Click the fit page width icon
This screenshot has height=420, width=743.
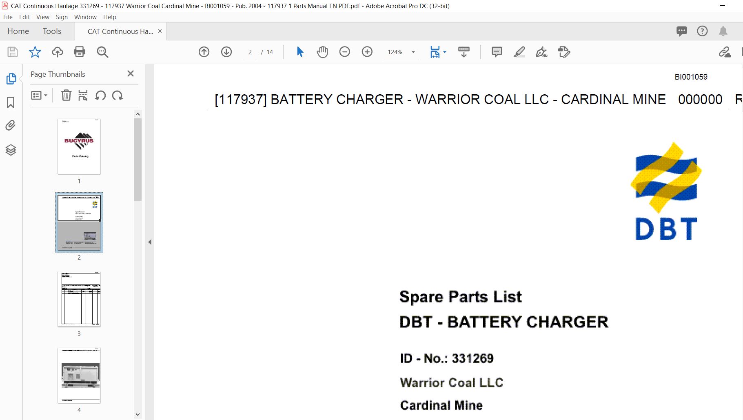[435, 52]
